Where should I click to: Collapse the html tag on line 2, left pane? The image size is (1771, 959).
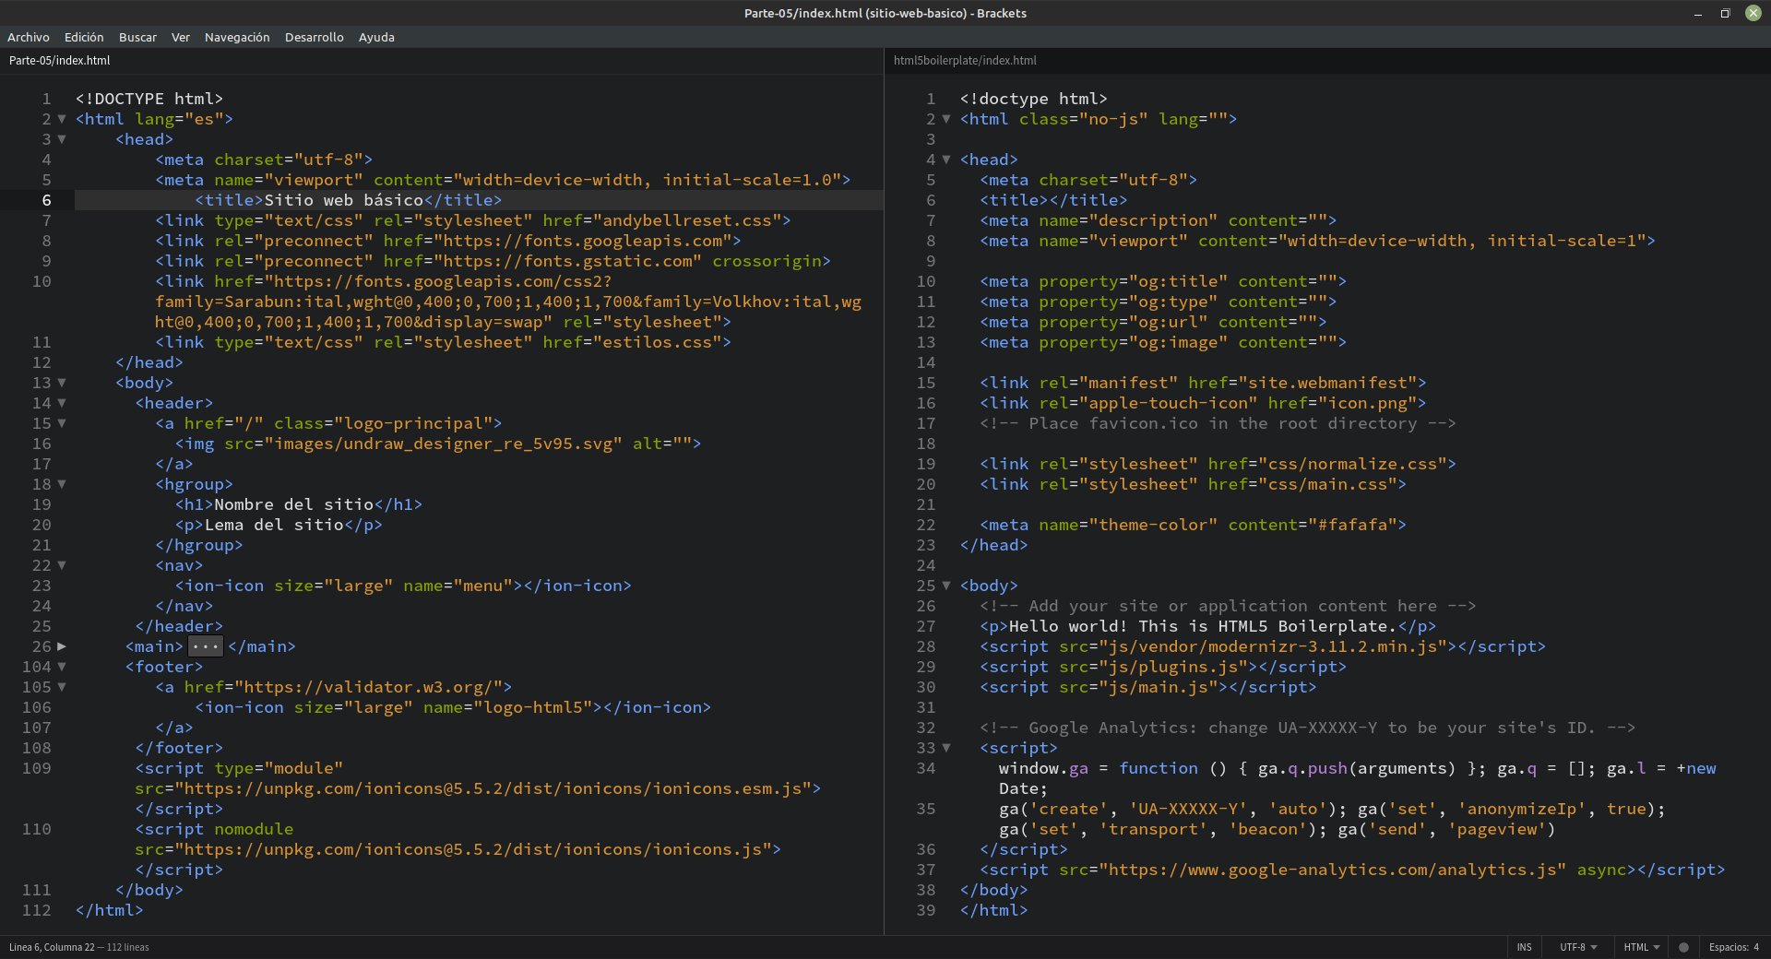(62, 119)
